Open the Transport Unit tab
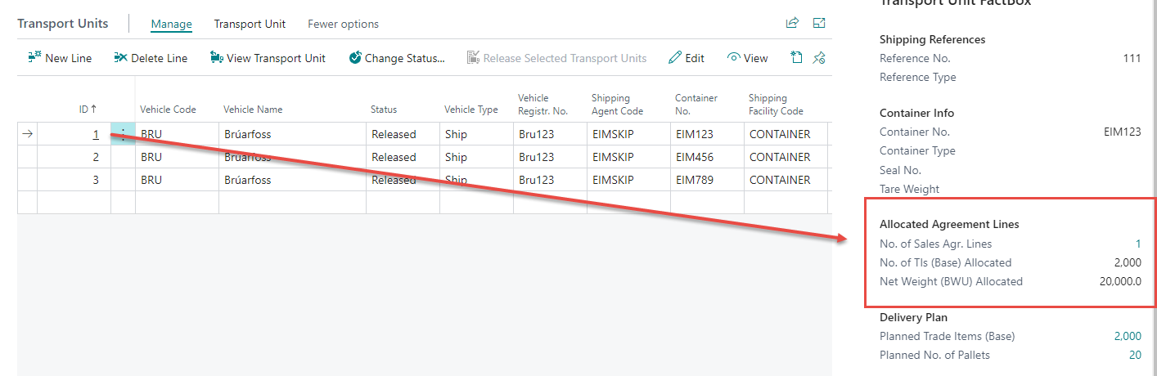The width and height of the screenshot is (1157, 376). (x=250, y=24)
